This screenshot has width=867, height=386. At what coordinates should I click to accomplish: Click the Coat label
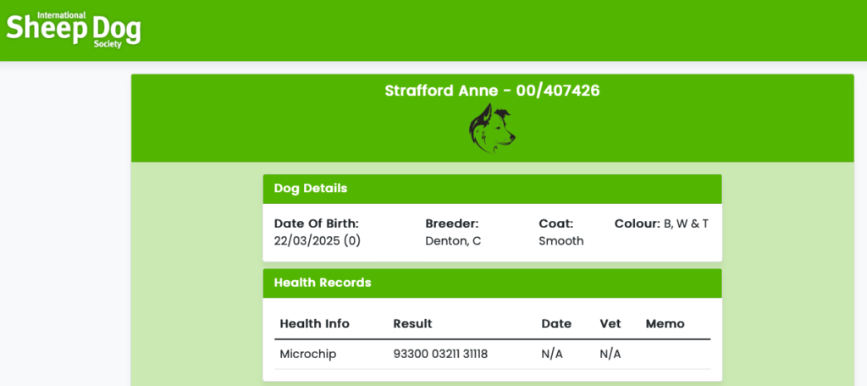click(555, 224)
